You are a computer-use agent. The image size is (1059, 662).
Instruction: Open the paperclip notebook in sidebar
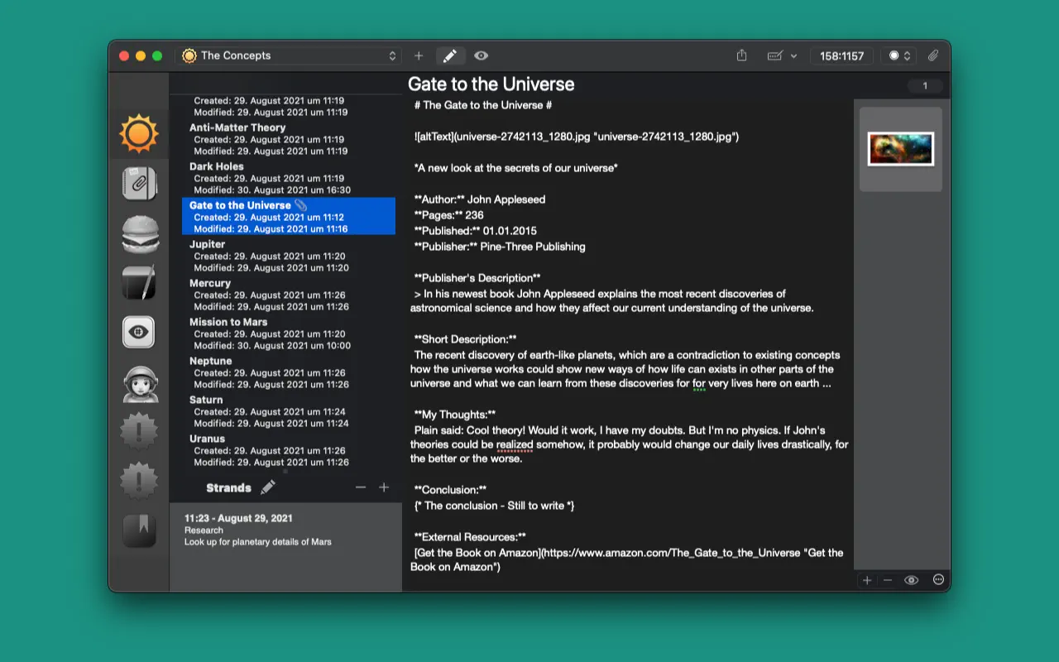[138, 184]
